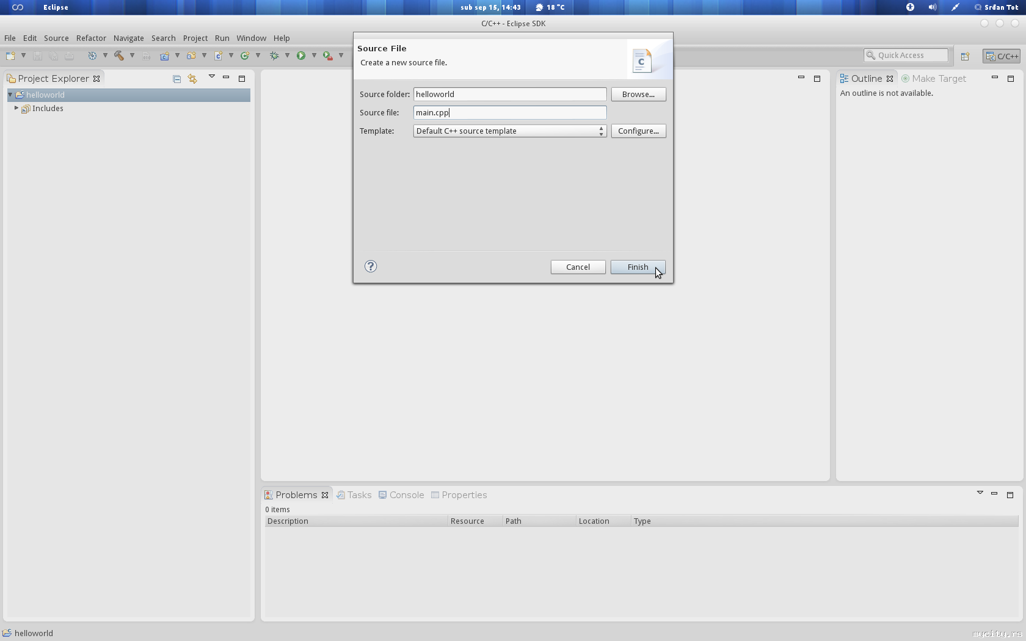The height and width of the screenshot is (641, 1026).
Task: Cancel the Source File dialog
Action: click(x=578, y=267)
